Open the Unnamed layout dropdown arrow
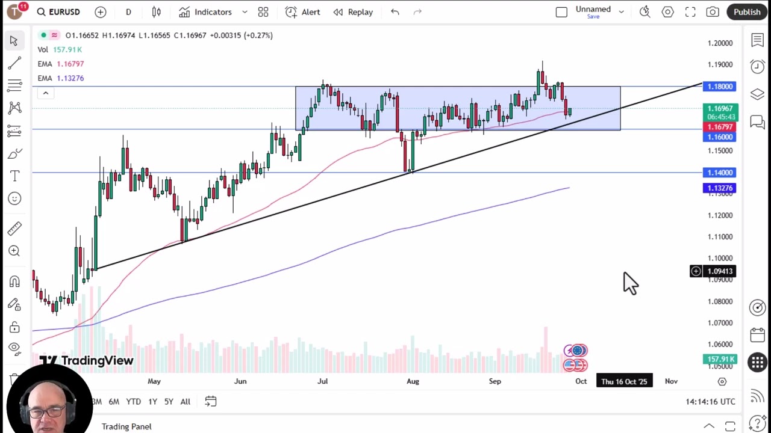 (621, 12)
